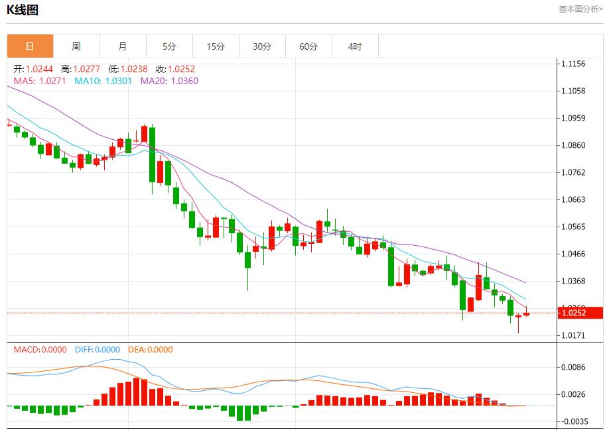Choose the 30分 chart interval

point(262,46)
